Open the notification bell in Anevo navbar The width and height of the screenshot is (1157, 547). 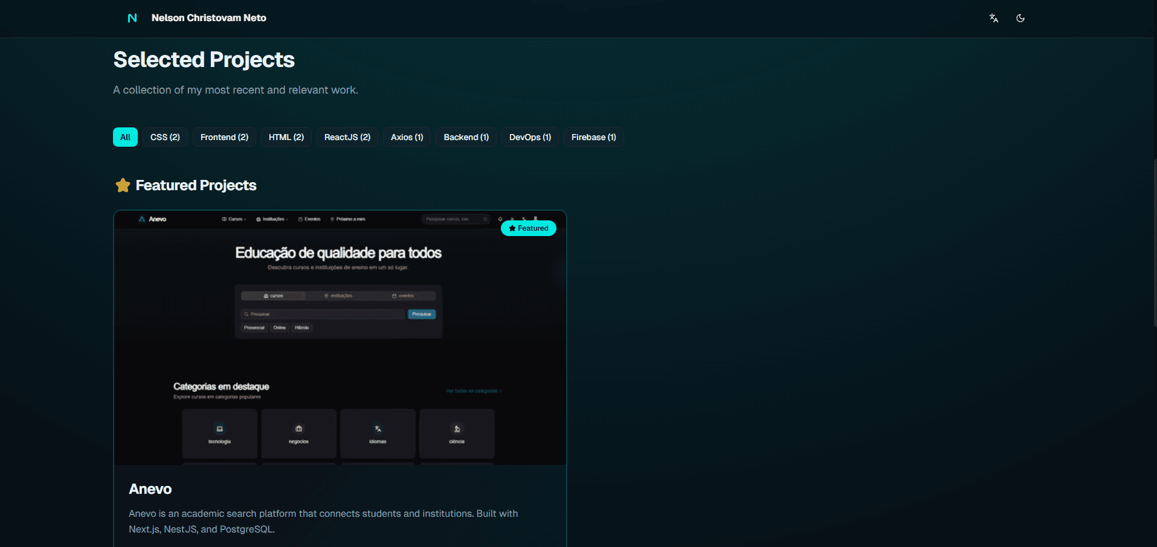click(x=500, y=219)
